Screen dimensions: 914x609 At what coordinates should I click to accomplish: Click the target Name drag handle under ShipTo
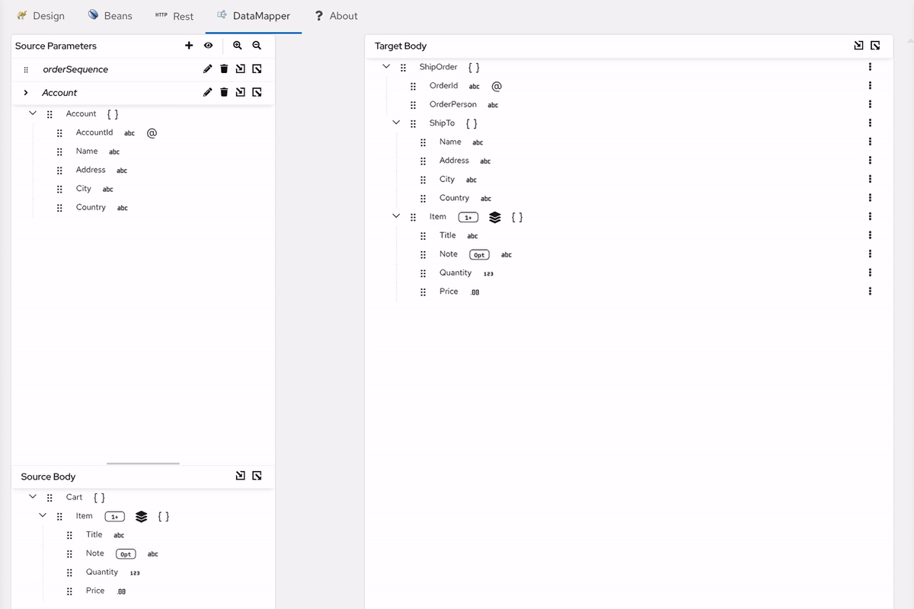423,142
